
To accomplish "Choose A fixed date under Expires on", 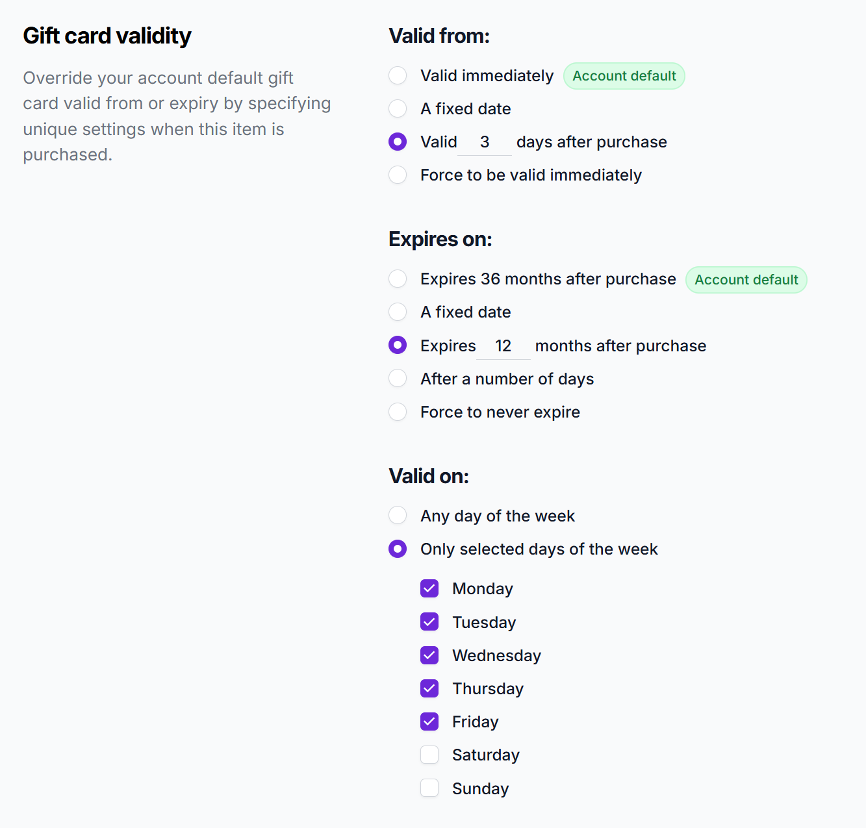I will coord(398,312).
